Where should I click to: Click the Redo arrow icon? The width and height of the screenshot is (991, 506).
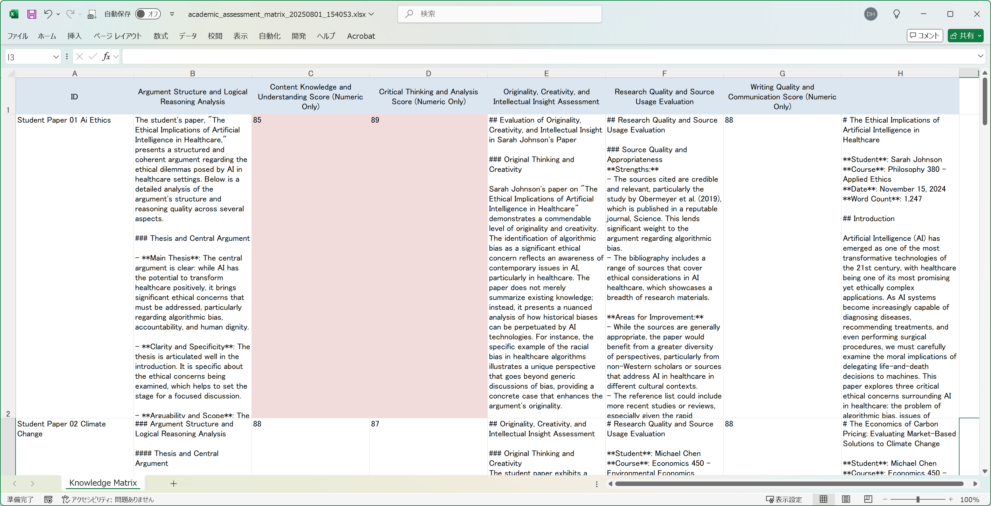click(x=70, y=14)
